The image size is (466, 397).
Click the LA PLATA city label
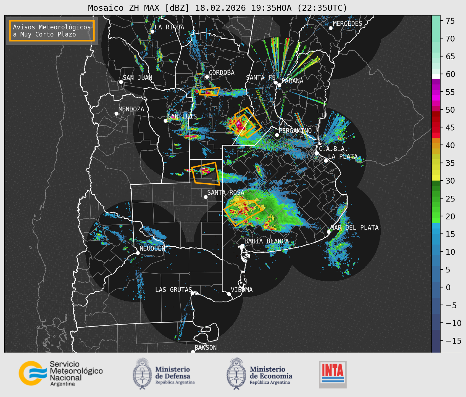click(x=343, y=157)
